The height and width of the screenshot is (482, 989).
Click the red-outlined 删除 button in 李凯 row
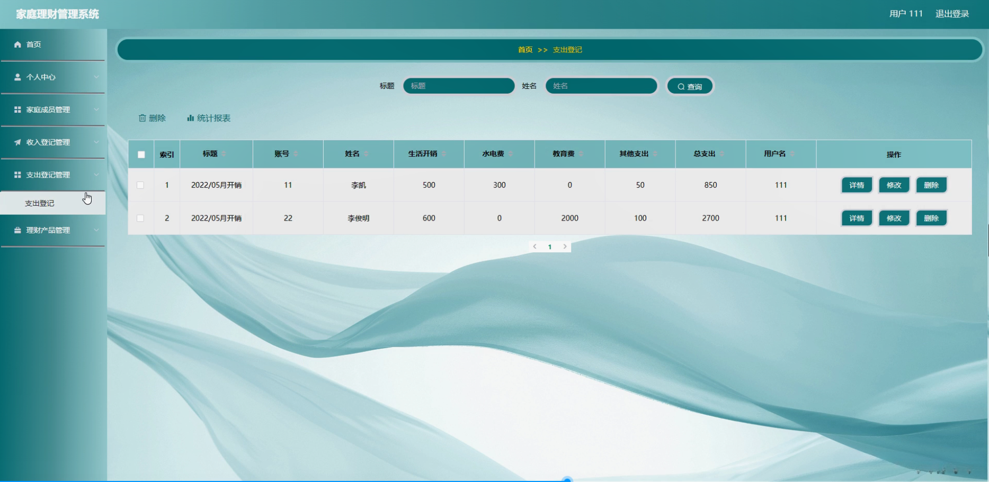point(931,185)
